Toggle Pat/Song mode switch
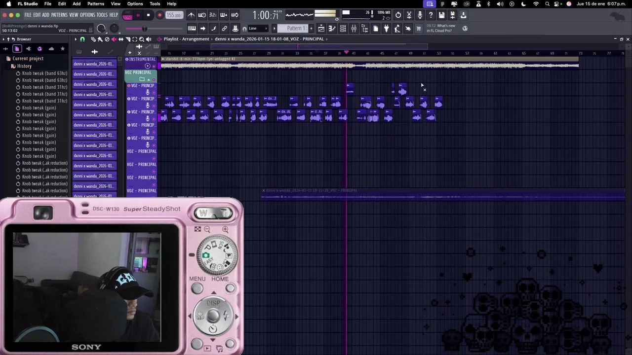The height and width of the screenshot is (355, 632). pos(127,15)
